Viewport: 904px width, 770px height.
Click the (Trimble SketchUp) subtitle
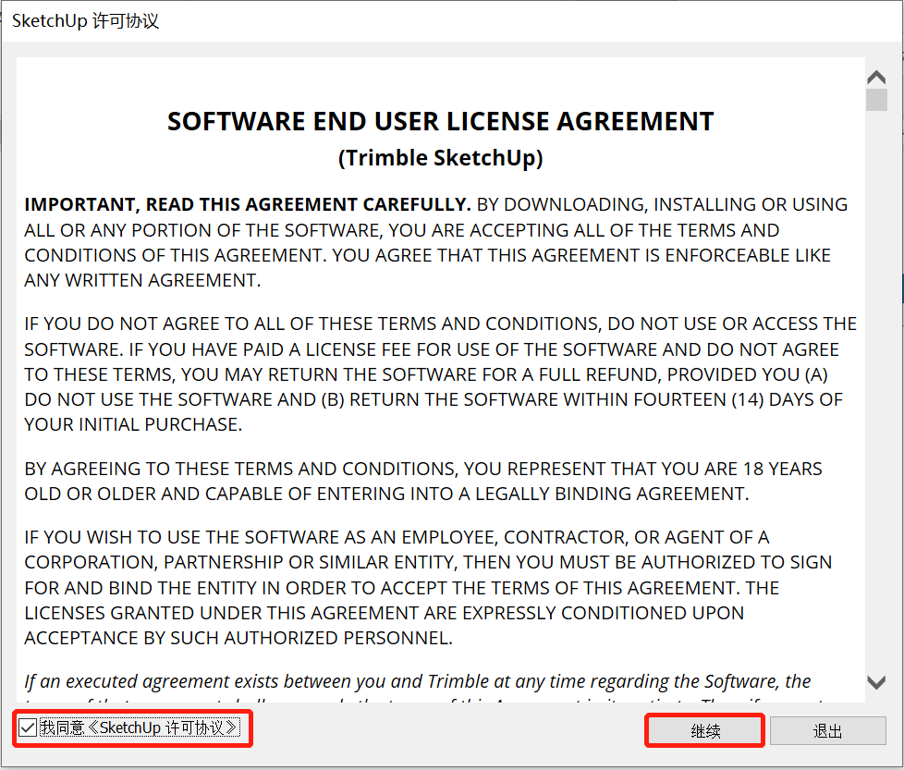pyautogui.click(x=441, y=158)
